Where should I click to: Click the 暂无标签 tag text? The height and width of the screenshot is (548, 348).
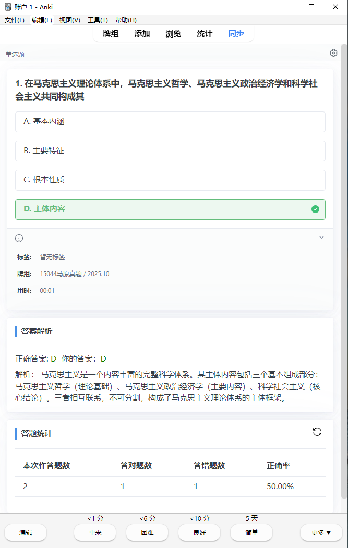coord(52,257)
